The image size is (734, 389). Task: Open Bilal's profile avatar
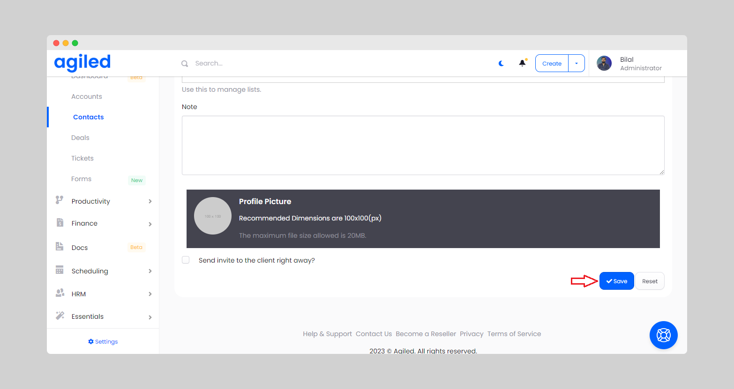click(x=604, y=63)
